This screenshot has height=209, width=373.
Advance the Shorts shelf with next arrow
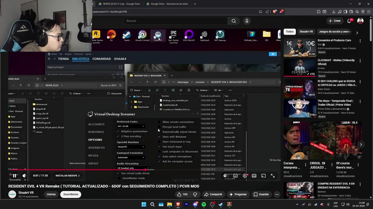[361, 145]
